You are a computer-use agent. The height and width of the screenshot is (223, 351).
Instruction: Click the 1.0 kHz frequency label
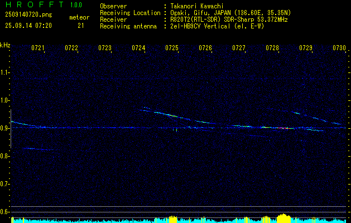[x=4, y=101]
